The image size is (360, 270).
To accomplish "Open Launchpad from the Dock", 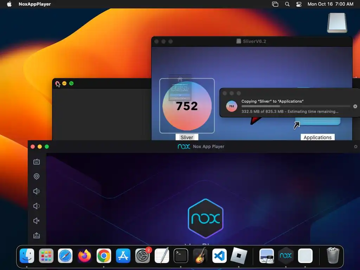I will click(46, 256).
